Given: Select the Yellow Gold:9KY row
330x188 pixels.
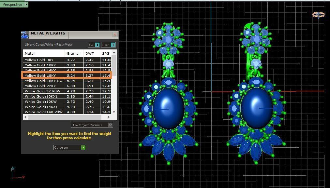Looking at the screenshot, I should point(67,60).
